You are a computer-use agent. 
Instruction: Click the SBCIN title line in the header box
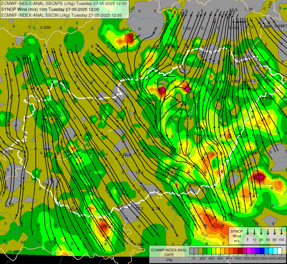[62, 15]
